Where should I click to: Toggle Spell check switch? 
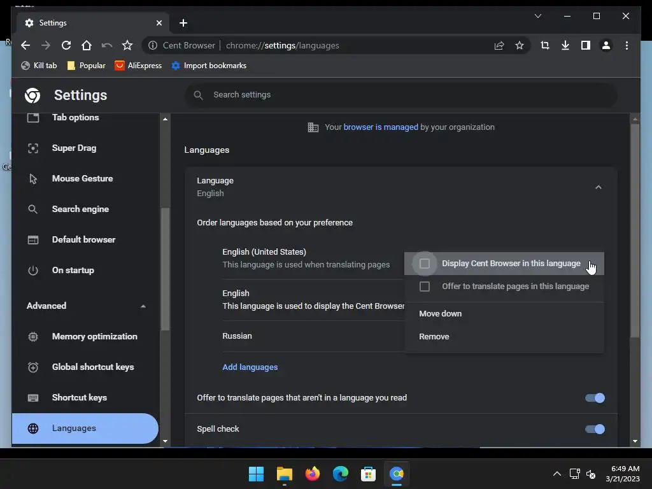coord(595,429)
